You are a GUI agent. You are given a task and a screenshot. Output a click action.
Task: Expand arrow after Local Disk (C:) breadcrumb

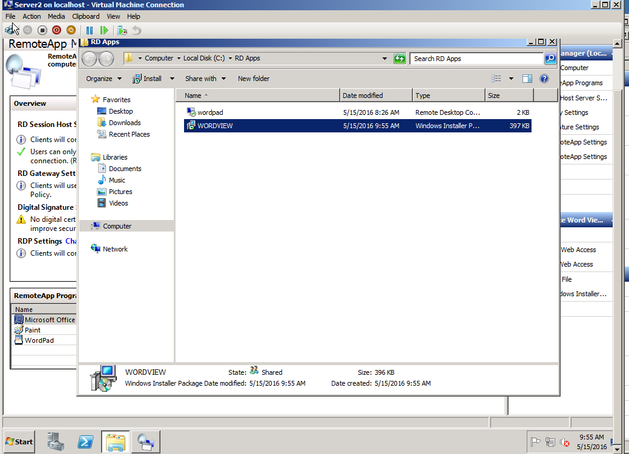[230, 59]
